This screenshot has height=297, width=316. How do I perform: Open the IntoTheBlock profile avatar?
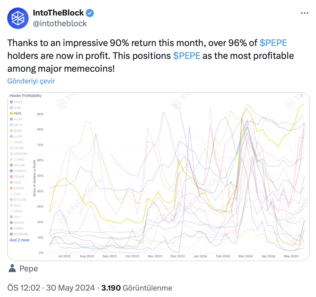[x=18, y=18]
